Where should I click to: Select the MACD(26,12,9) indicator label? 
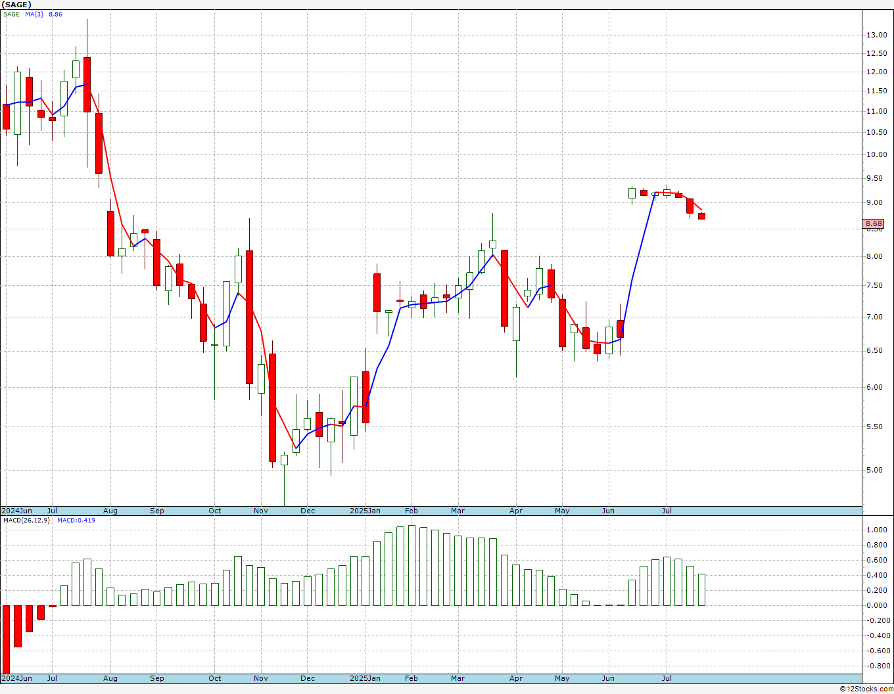[x=26, y=520]
